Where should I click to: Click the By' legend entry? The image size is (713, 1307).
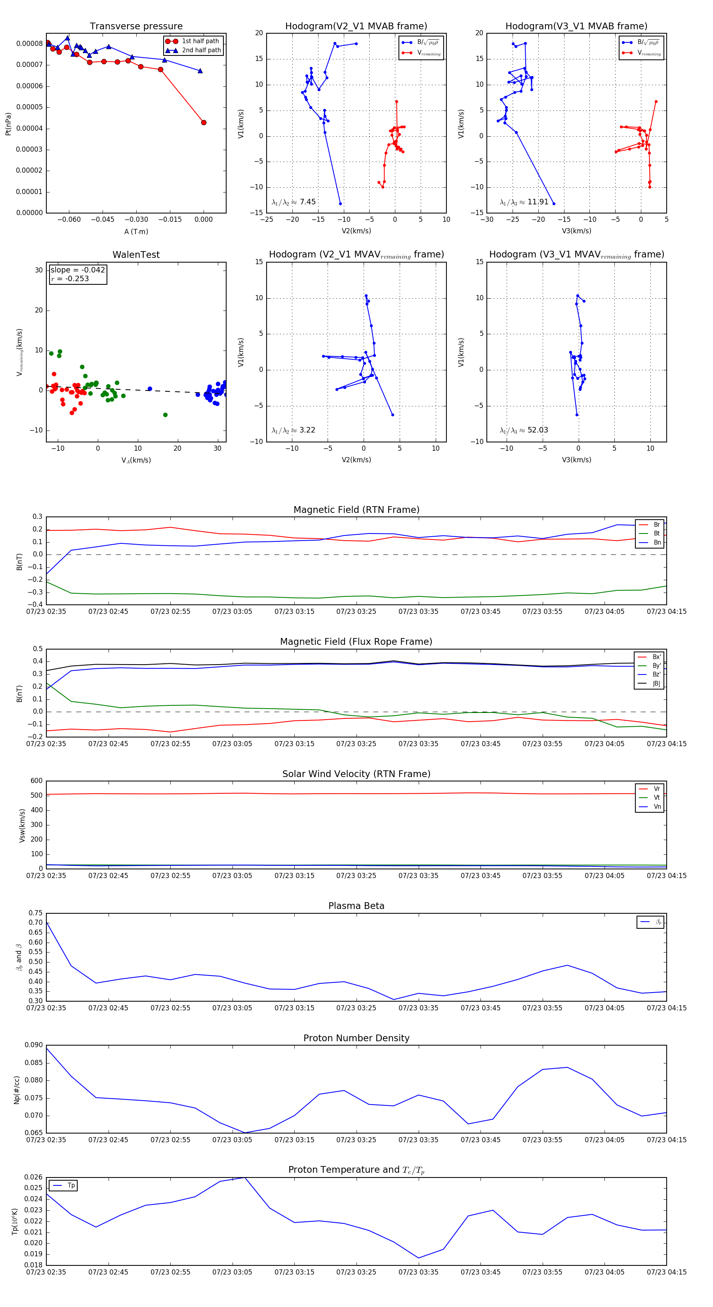tap(650, 666)
